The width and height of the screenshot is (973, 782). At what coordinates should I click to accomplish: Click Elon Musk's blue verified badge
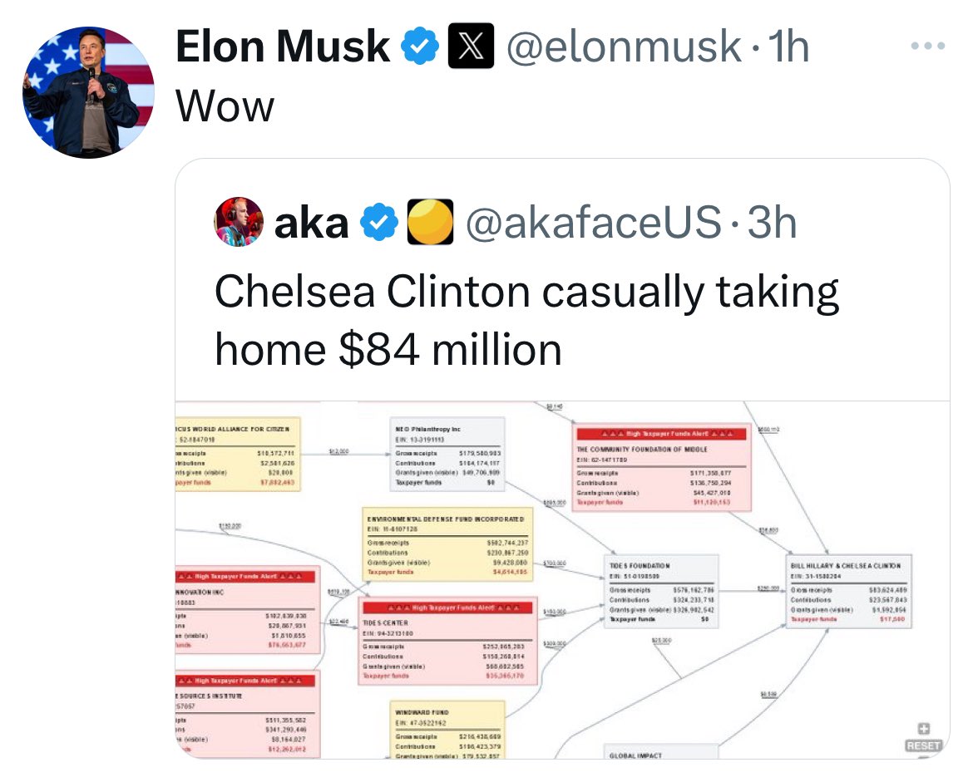point(421,47)
